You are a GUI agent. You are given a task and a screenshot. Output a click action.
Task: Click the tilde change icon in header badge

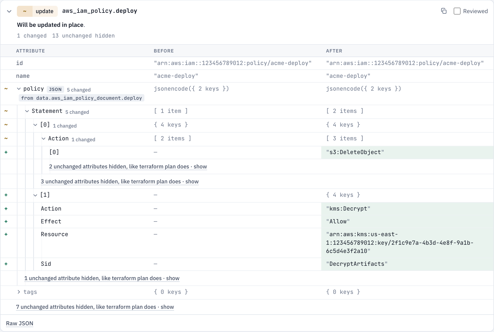(x=25, y=11)
